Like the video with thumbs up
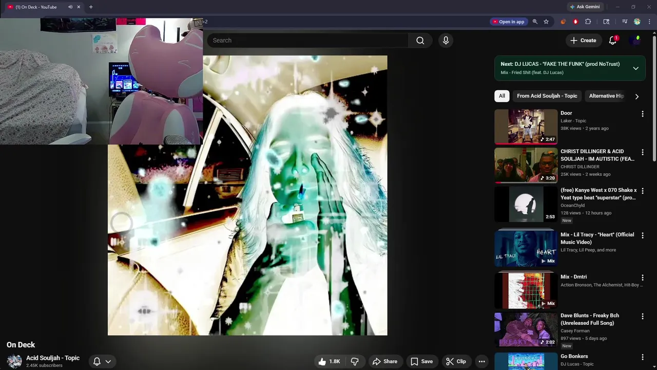 [328, 362]
